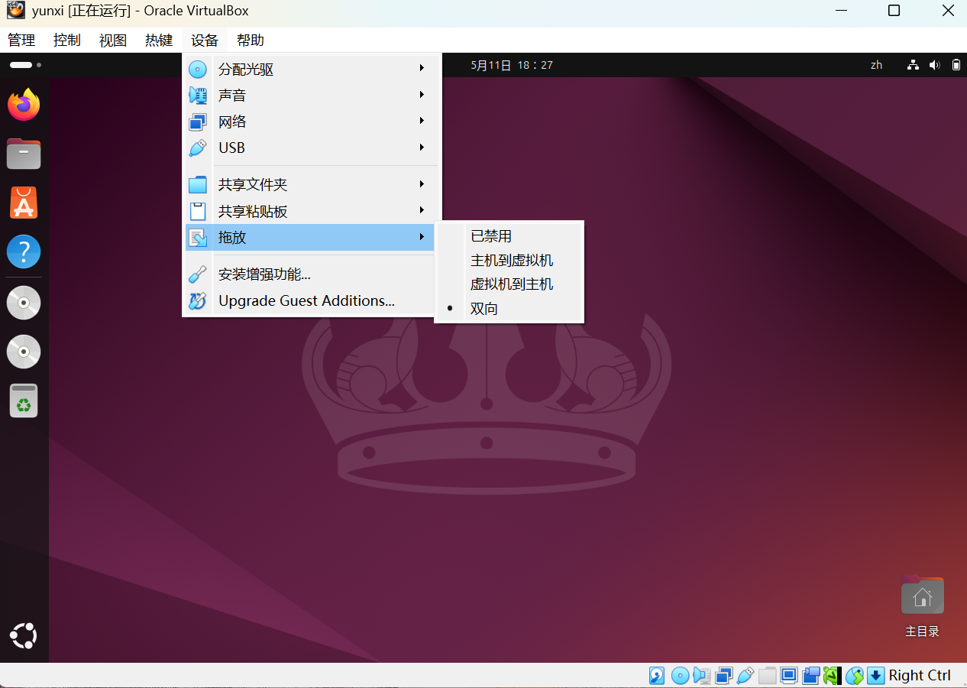Select 已禁用 drag and drop option
Screen dimensions: 967x688
509,236
